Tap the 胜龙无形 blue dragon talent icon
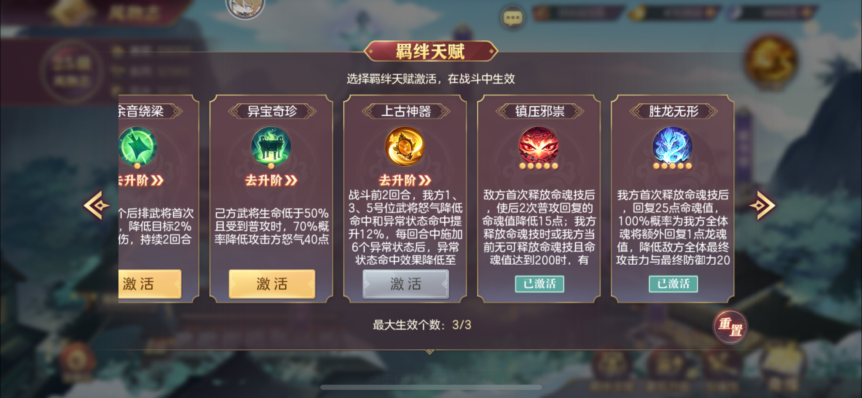The width and height of the screenshot is (862, 398). [x=672, y=147]
